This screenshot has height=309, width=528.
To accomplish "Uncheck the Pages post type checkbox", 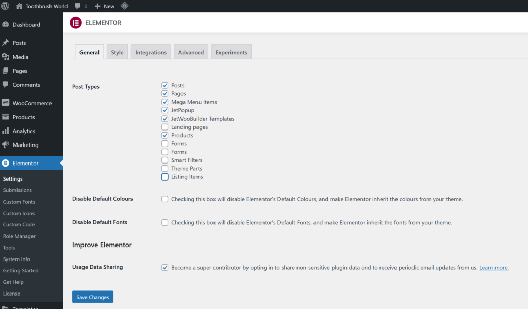I will point(164,94).
